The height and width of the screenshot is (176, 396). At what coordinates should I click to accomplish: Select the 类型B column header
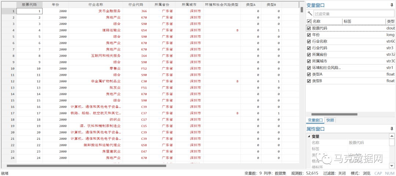(271, 5)
